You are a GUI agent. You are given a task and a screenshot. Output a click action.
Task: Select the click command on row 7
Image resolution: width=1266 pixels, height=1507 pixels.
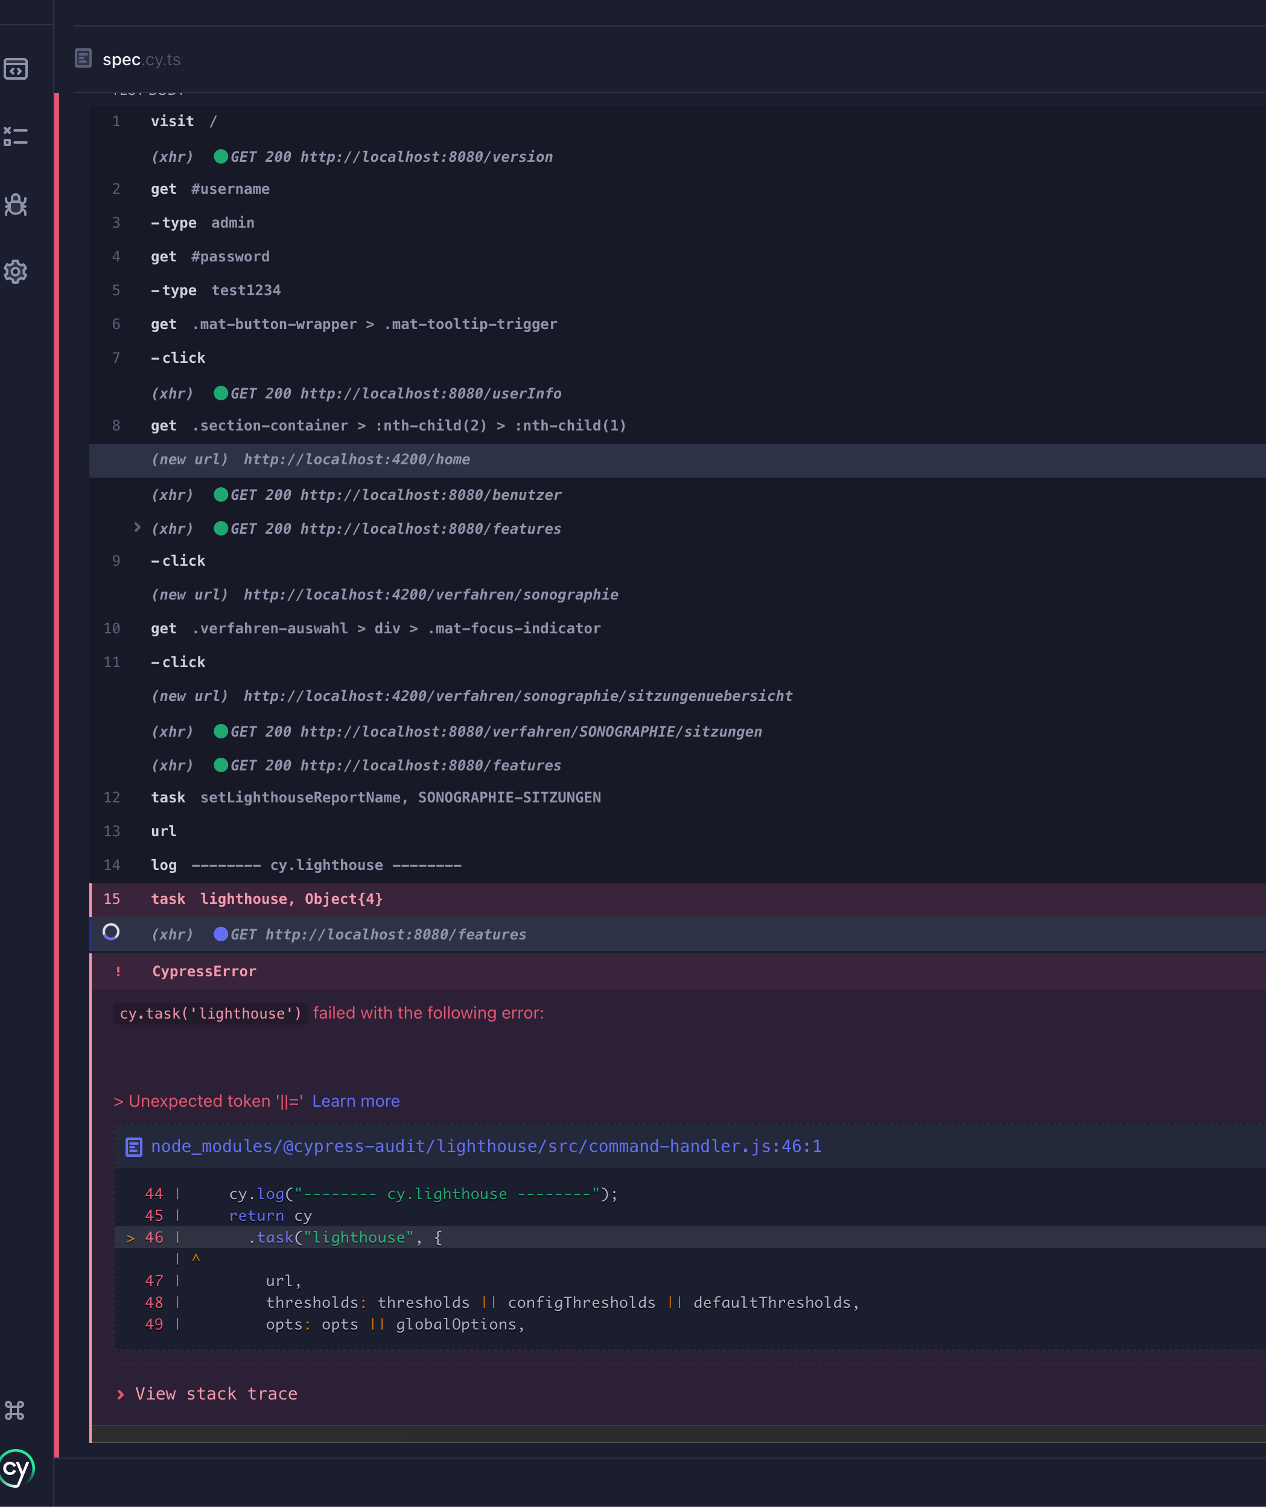(678, 357)
